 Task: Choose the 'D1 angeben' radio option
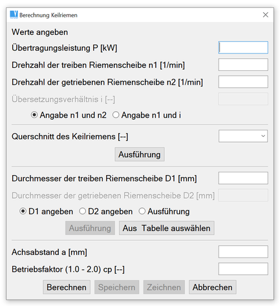coord(46,211)
